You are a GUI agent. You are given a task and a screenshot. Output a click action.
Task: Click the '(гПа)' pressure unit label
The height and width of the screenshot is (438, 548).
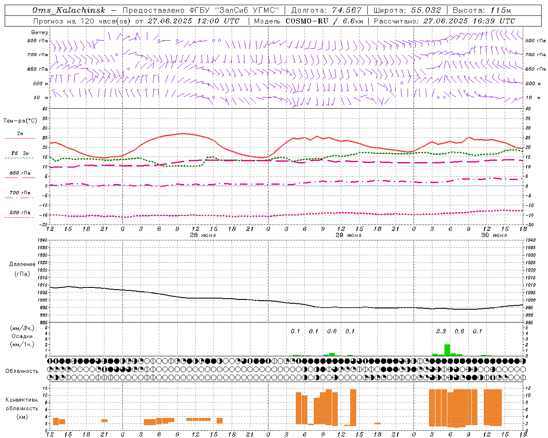click(x=22, y=274)
